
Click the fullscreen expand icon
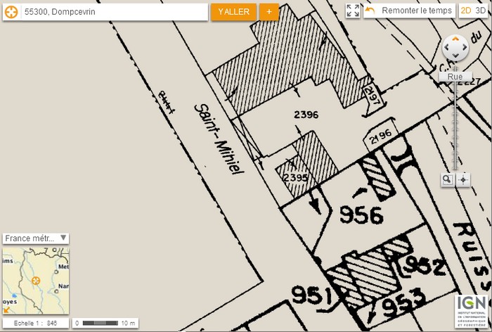(353, 11)
